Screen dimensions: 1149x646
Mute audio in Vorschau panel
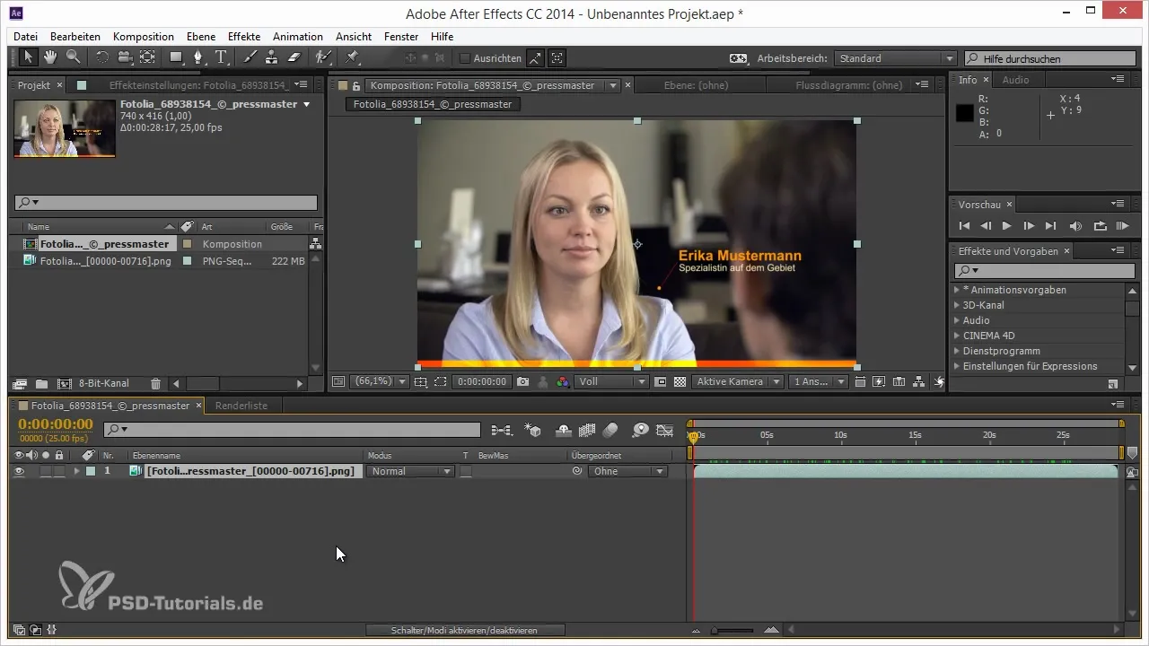[1075, 226]
